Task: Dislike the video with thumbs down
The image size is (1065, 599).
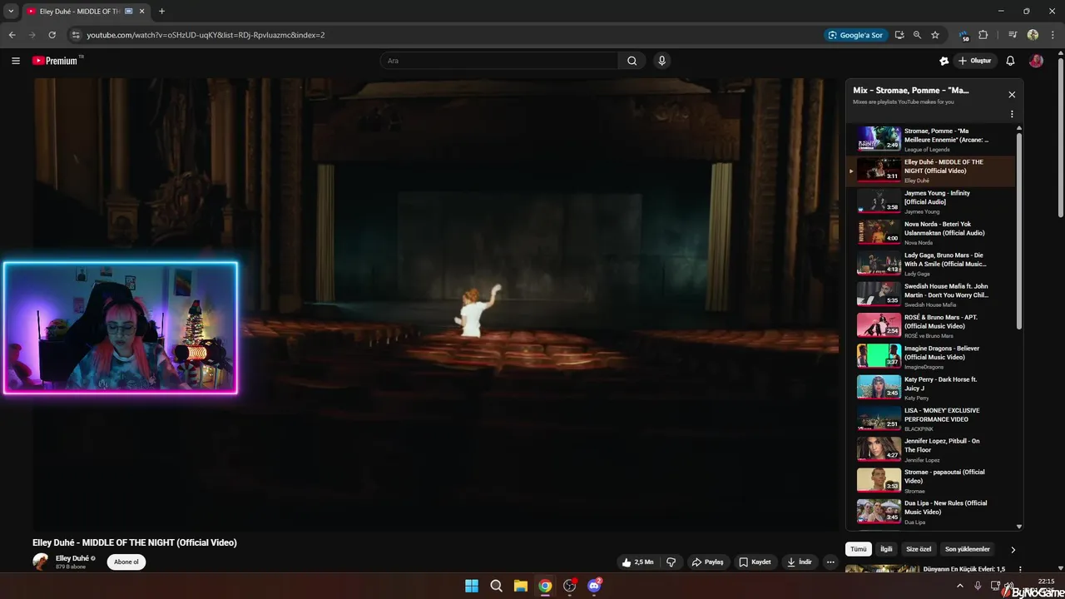Action: click(x=671, y=562)
